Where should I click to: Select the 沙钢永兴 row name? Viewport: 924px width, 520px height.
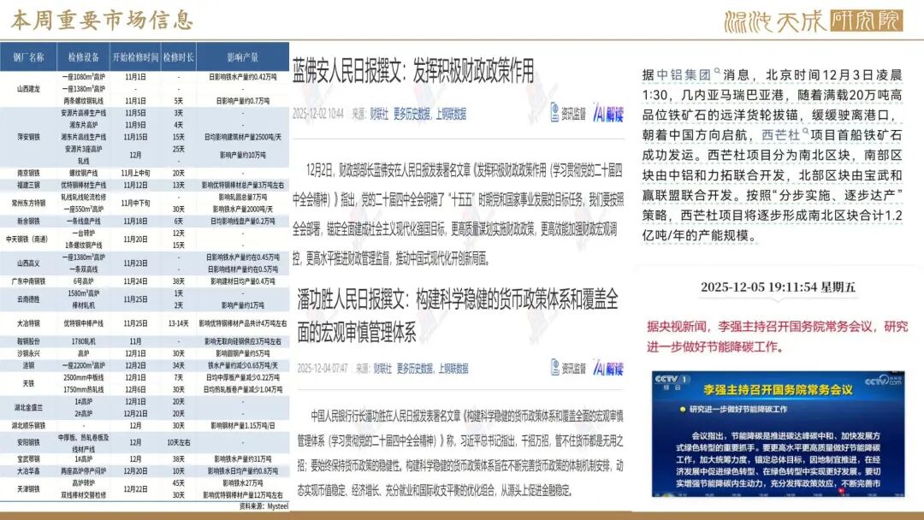pyautogui.click(x=28, y=353)
